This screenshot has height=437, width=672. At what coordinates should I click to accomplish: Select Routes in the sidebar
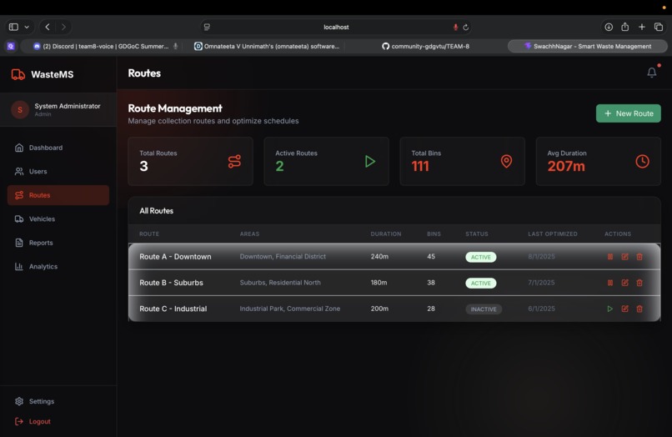coord(58,195)
